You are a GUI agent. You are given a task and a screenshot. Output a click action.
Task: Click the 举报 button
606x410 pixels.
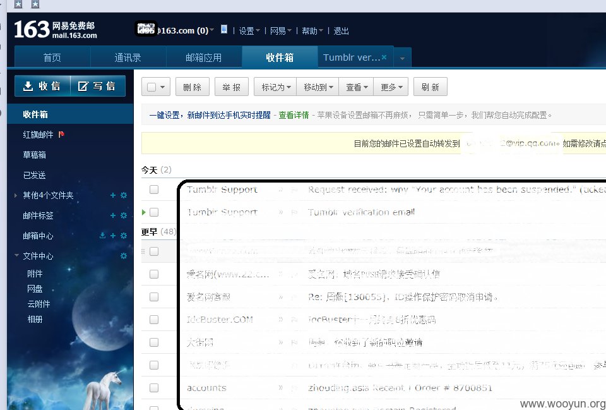[231, 87]
